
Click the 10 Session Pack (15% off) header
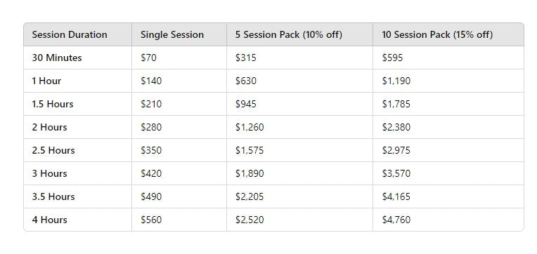[437, 34]
